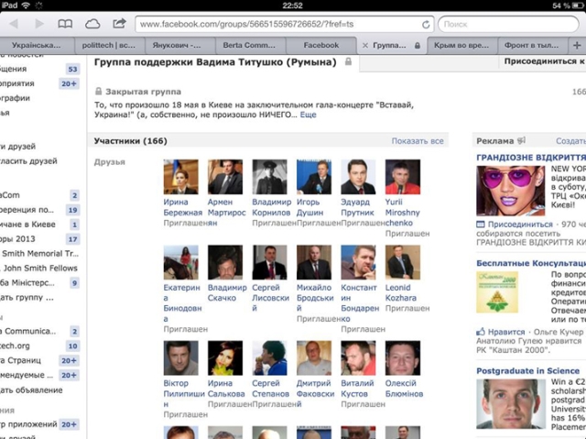
Task: Click the address bar URL field
Action: (x=275, y=24)
